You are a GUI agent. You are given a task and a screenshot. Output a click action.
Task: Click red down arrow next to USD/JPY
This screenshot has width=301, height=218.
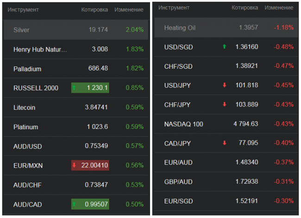pyautogui.click(x=225, y=85)
